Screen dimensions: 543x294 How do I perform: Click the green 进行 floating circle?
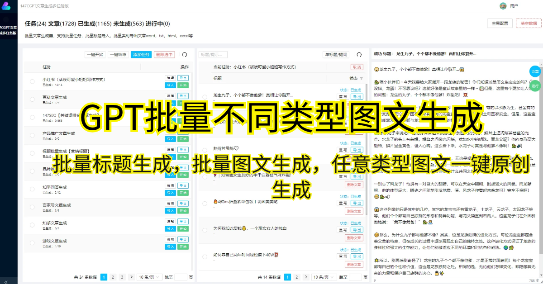coord(535,86)
